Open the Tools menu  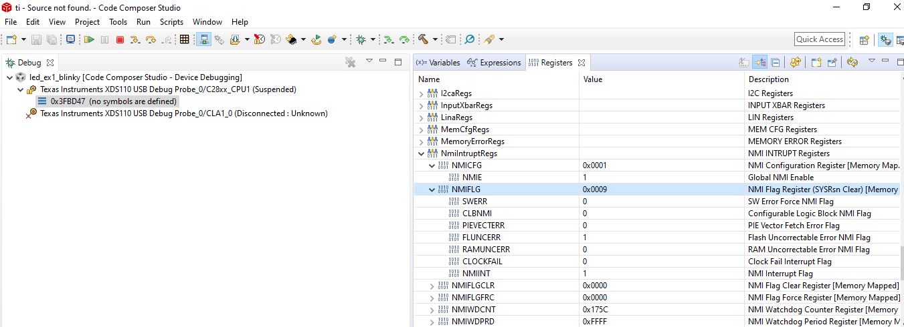[118, 22]
